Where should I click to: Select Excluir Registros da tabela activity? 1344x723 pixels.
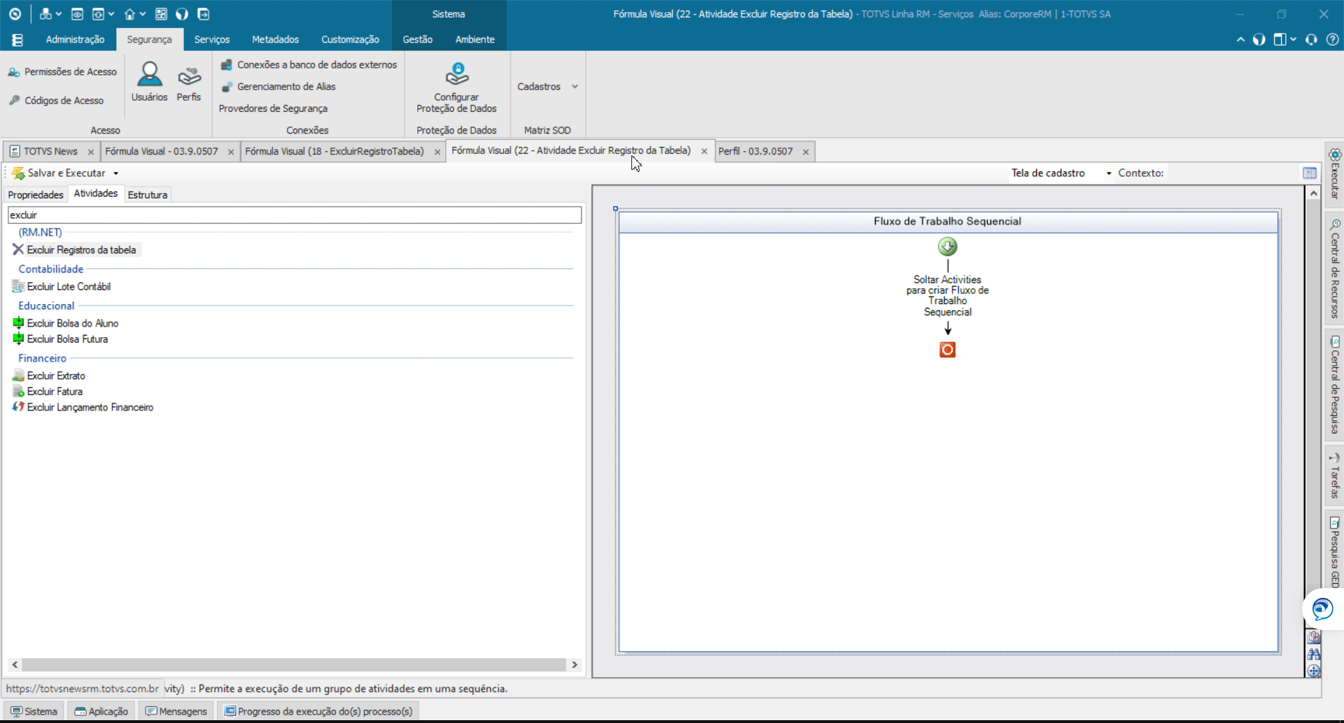pos(81,250)
